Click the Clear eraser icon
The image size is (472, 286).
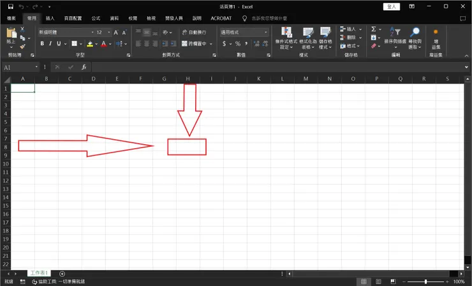374,46
